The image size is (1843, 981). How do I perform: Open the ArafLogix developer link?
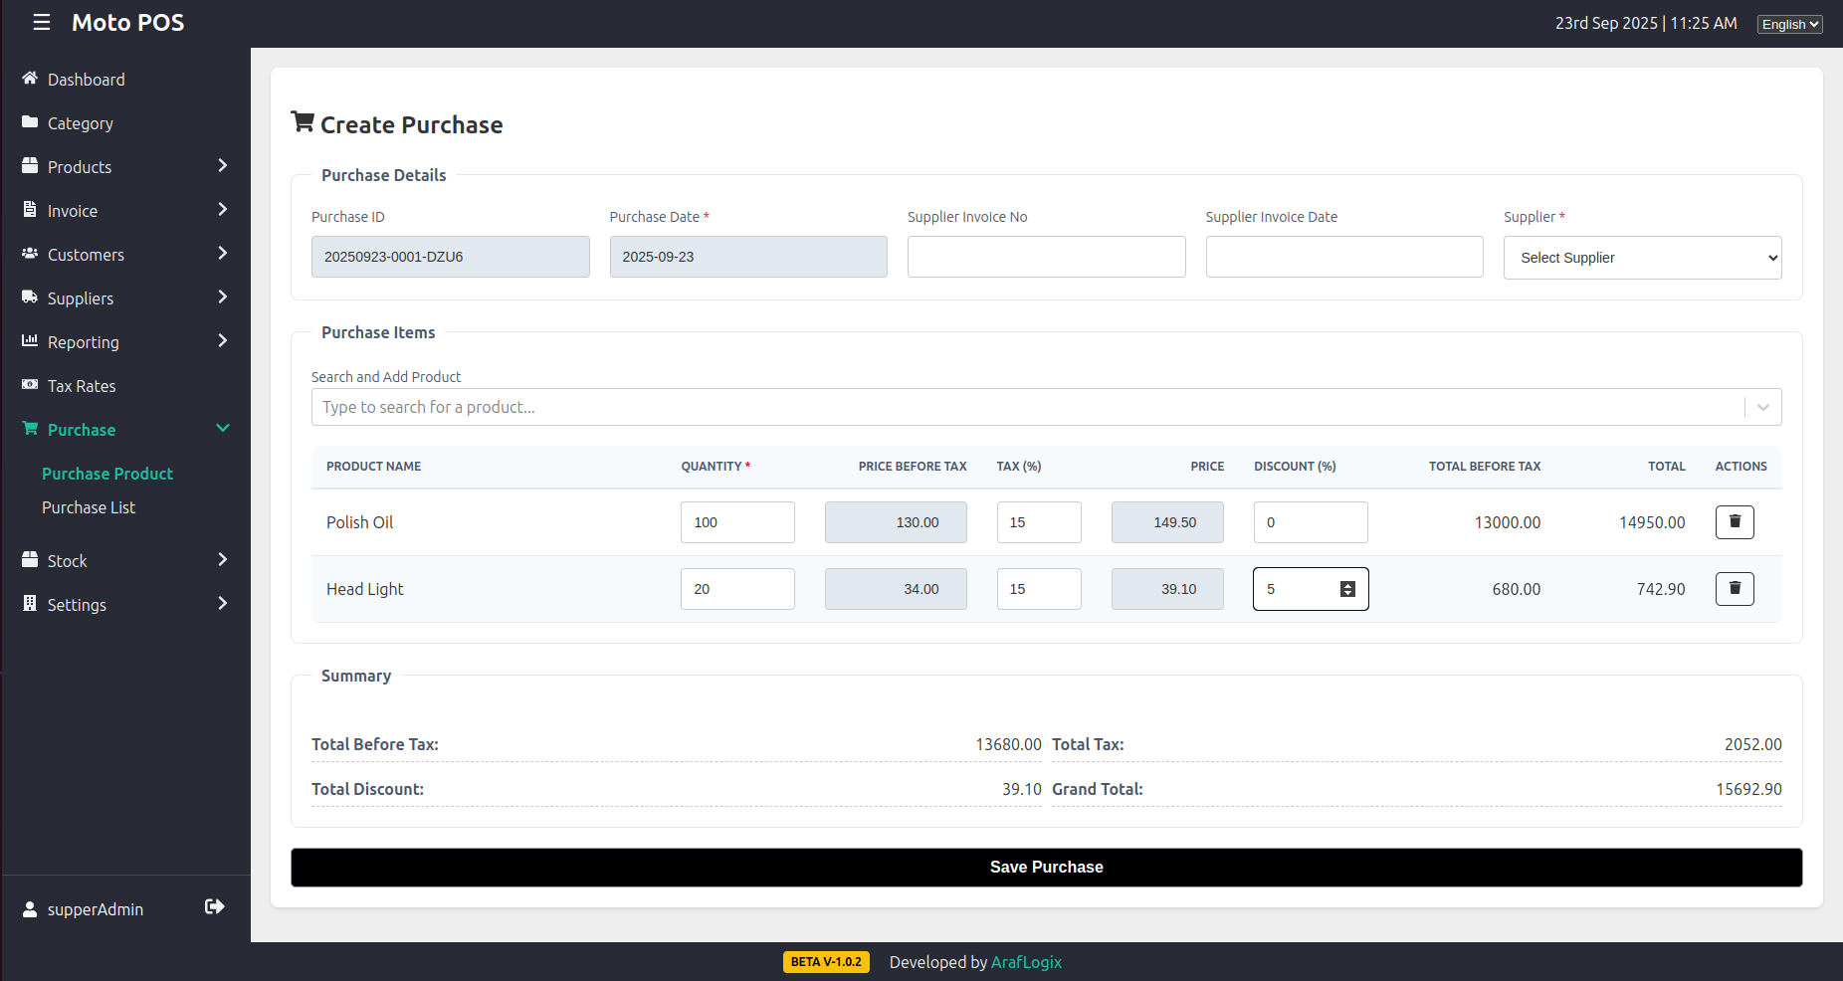click(x=1026, y=962)
